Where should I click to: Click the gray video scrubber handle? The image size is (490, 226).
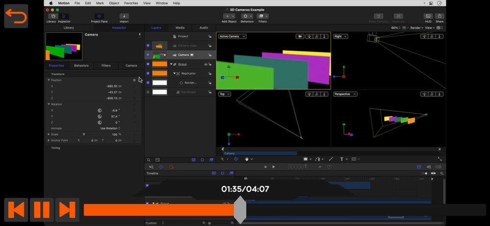pos(240,209)
